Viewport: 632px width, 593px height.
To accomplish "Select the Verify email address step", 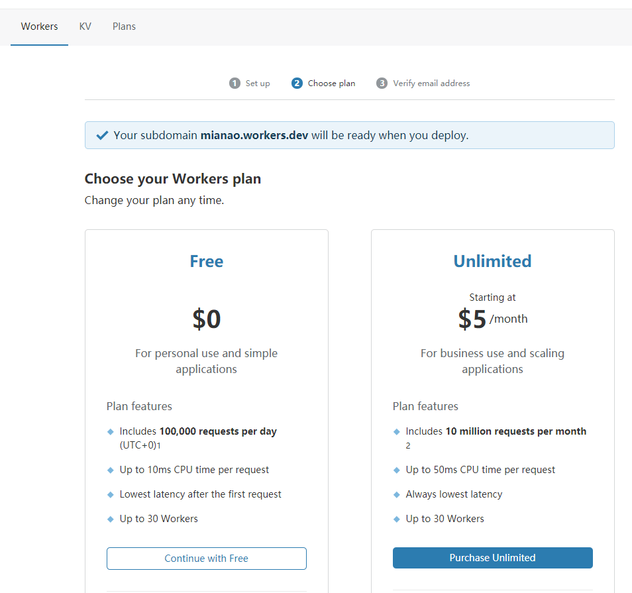I will click(431, 83).
